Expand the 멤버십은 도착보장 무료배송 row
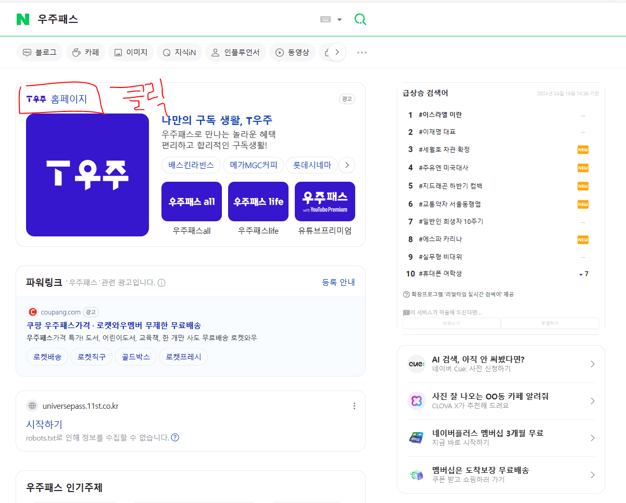Viewport: 626px width, 503px height. click(501, 475)
